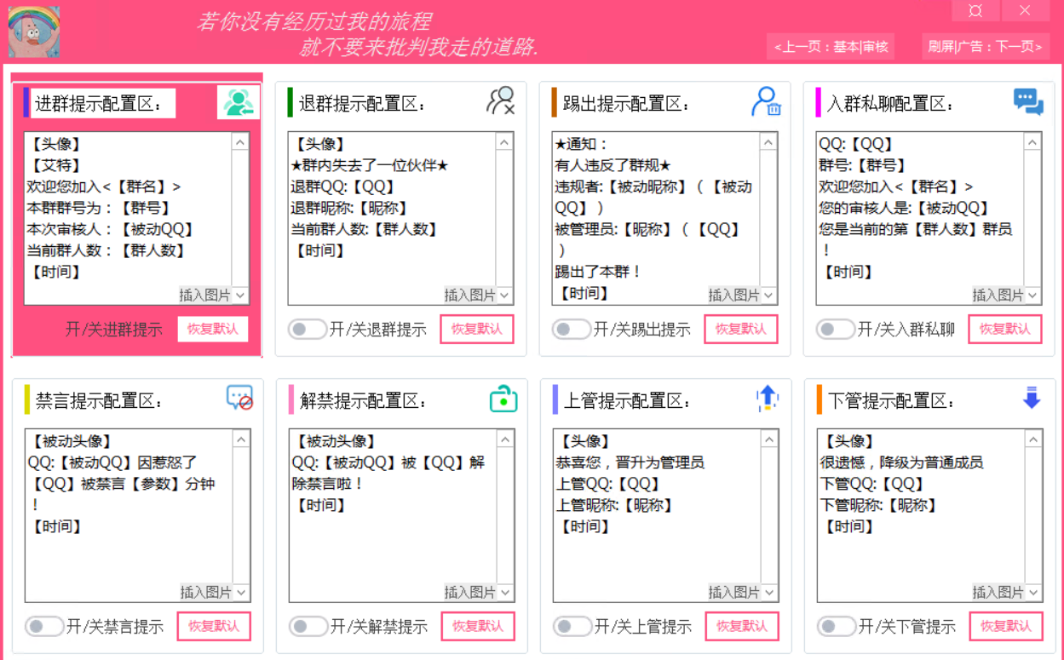This screenshot has width=1064, height=660.
Task: Click '很遗憾，降级为普通成员' line in 下管 text
Action: pos(902,462)
